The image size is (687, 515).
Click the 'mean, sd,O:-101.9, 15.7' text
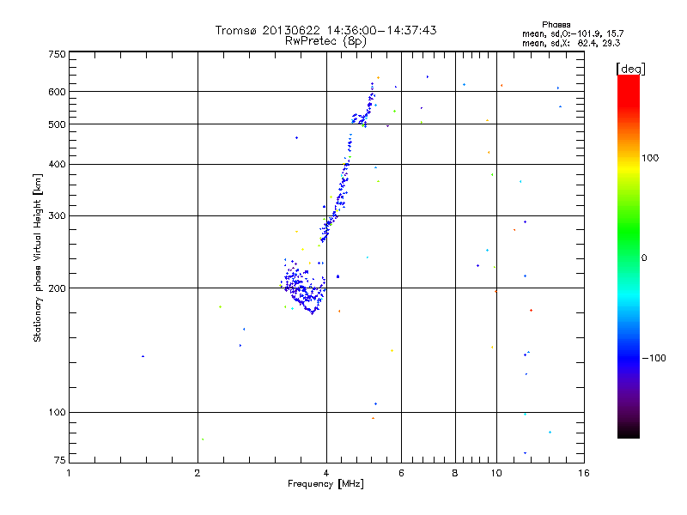coord(573,33)
